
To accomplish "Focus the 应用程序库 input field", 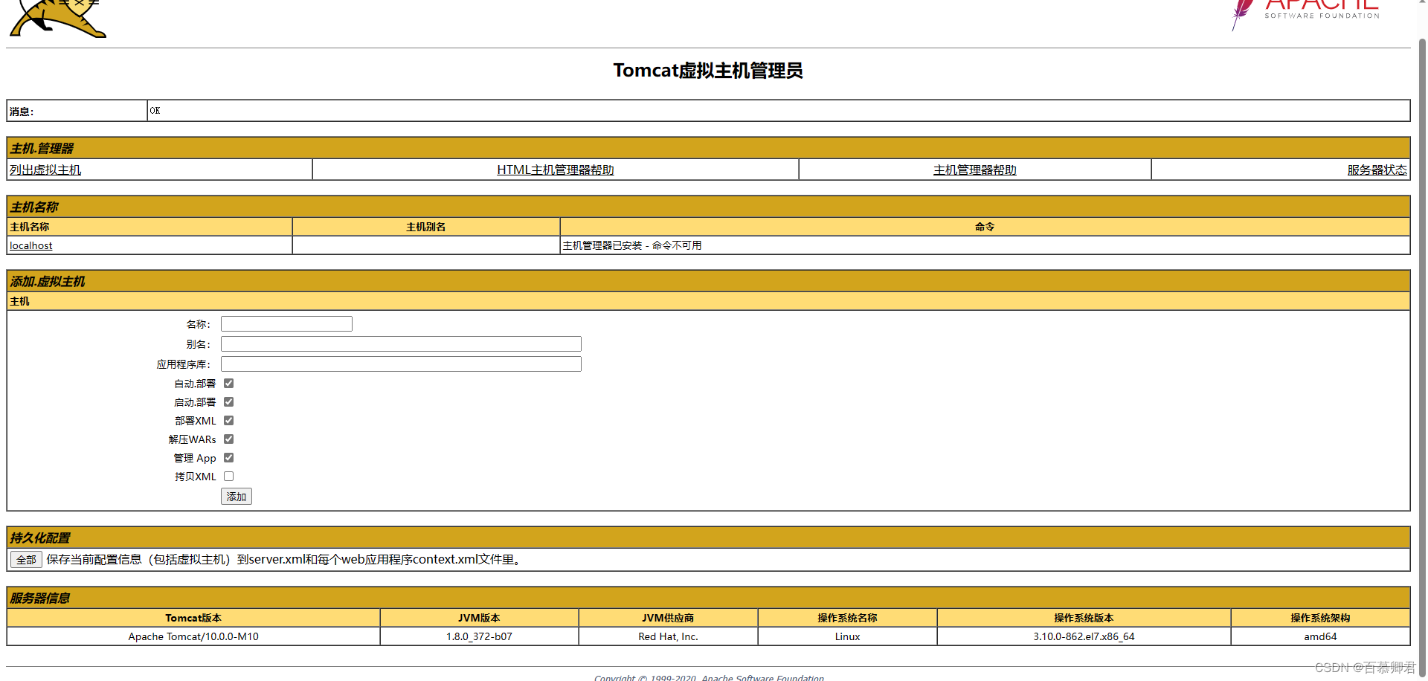I will (401, 364).
